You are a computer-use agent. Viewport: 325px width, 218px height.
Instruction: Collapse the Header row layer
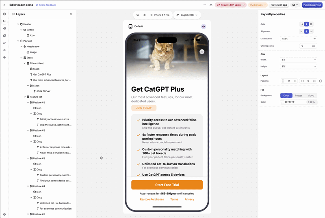pyautogui.click(x=22, y=47)
